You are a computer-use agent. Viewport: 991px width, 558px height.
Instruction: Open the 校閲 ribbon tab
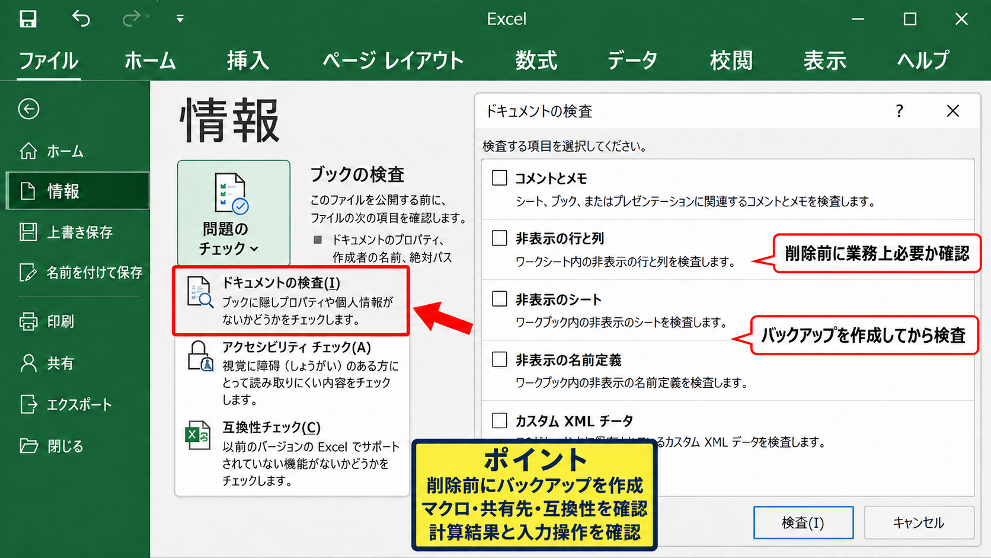[x=731, y=60]
